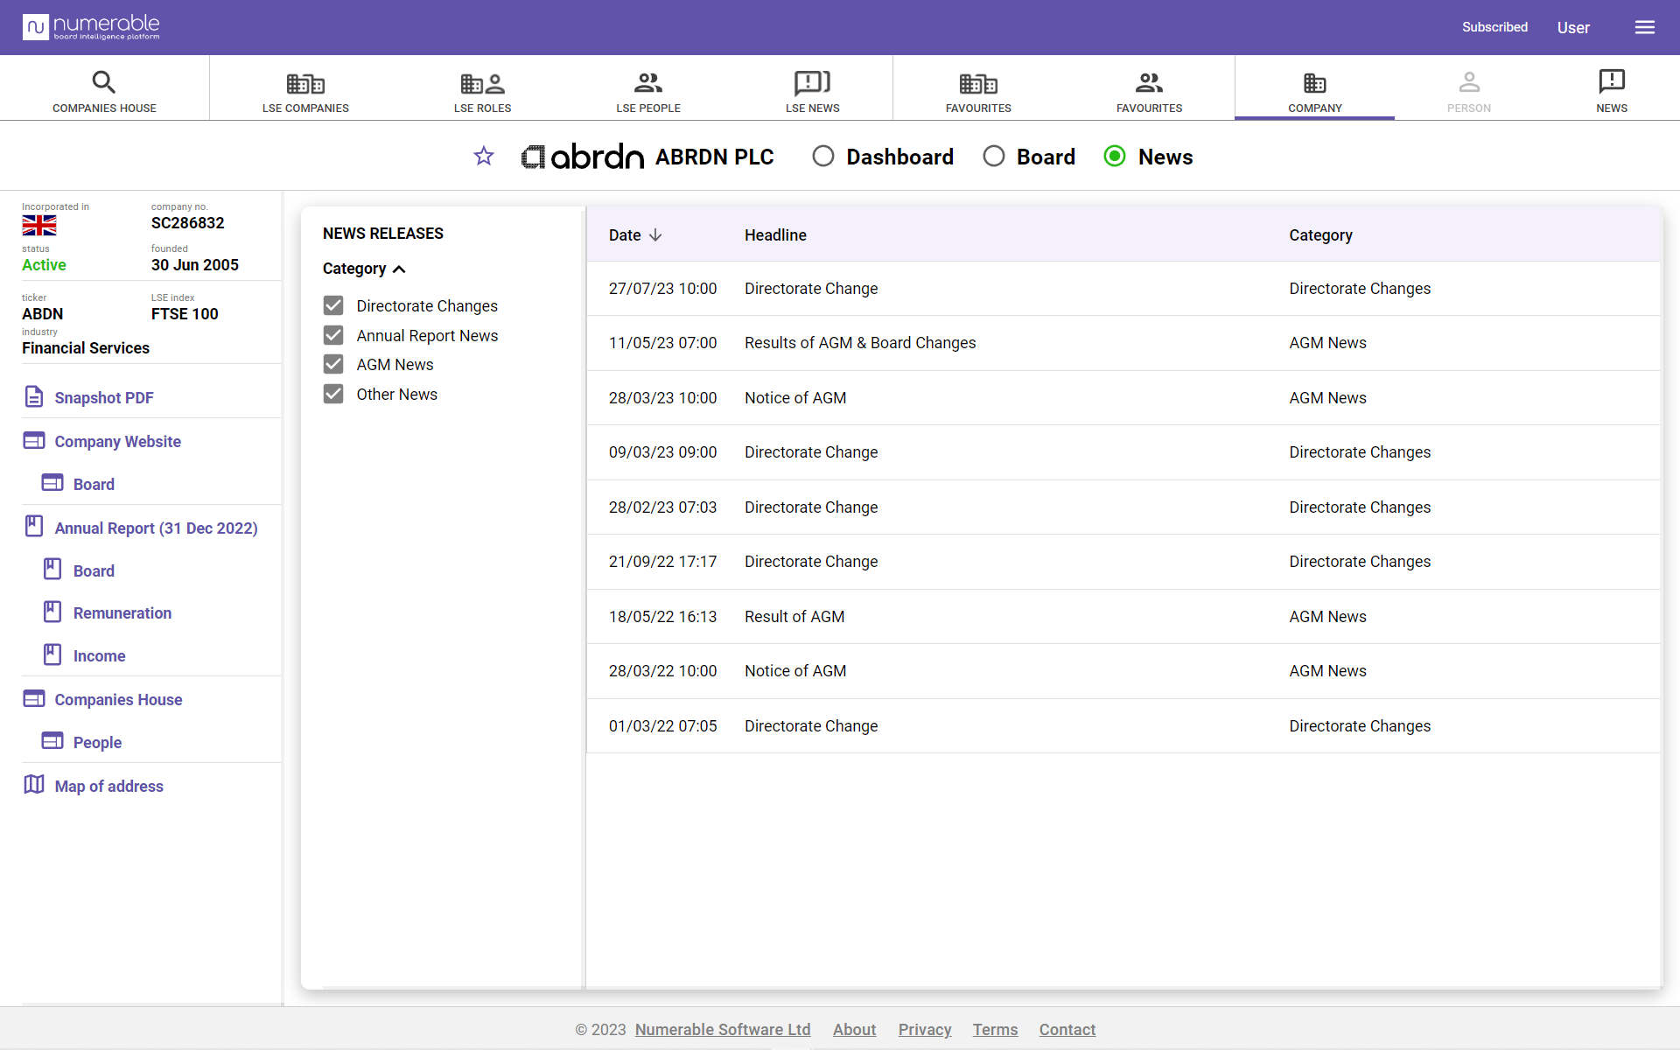The height and width of the screenshot is (1050, 1680).
Task: Open the LSE Companies tab
Action: point(305,108)
